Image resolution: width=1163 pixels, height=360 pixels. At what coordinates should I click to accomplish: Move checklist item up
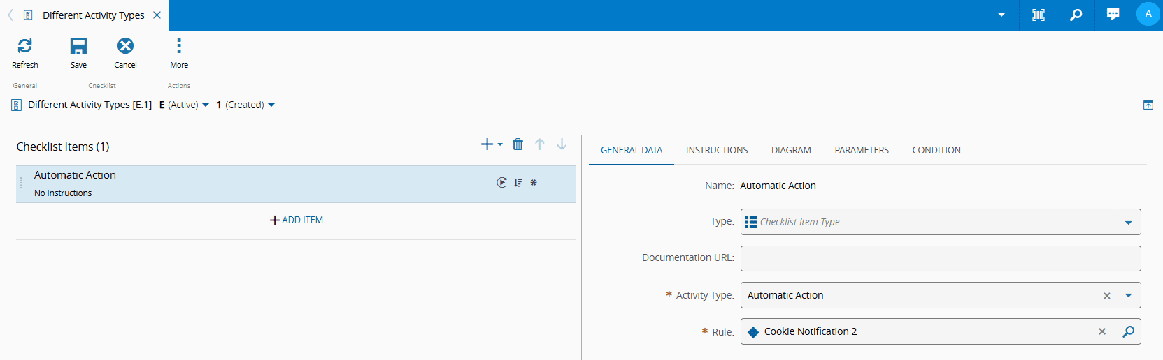pos(540,144)
